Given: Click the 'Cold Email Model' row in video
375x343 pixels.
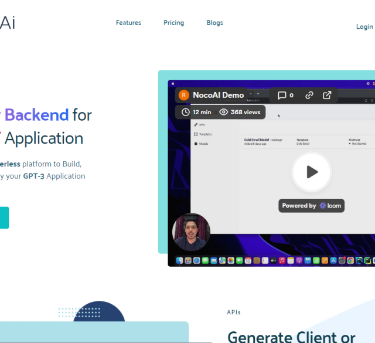Looking at the screenshot, I should pos(309,142).
